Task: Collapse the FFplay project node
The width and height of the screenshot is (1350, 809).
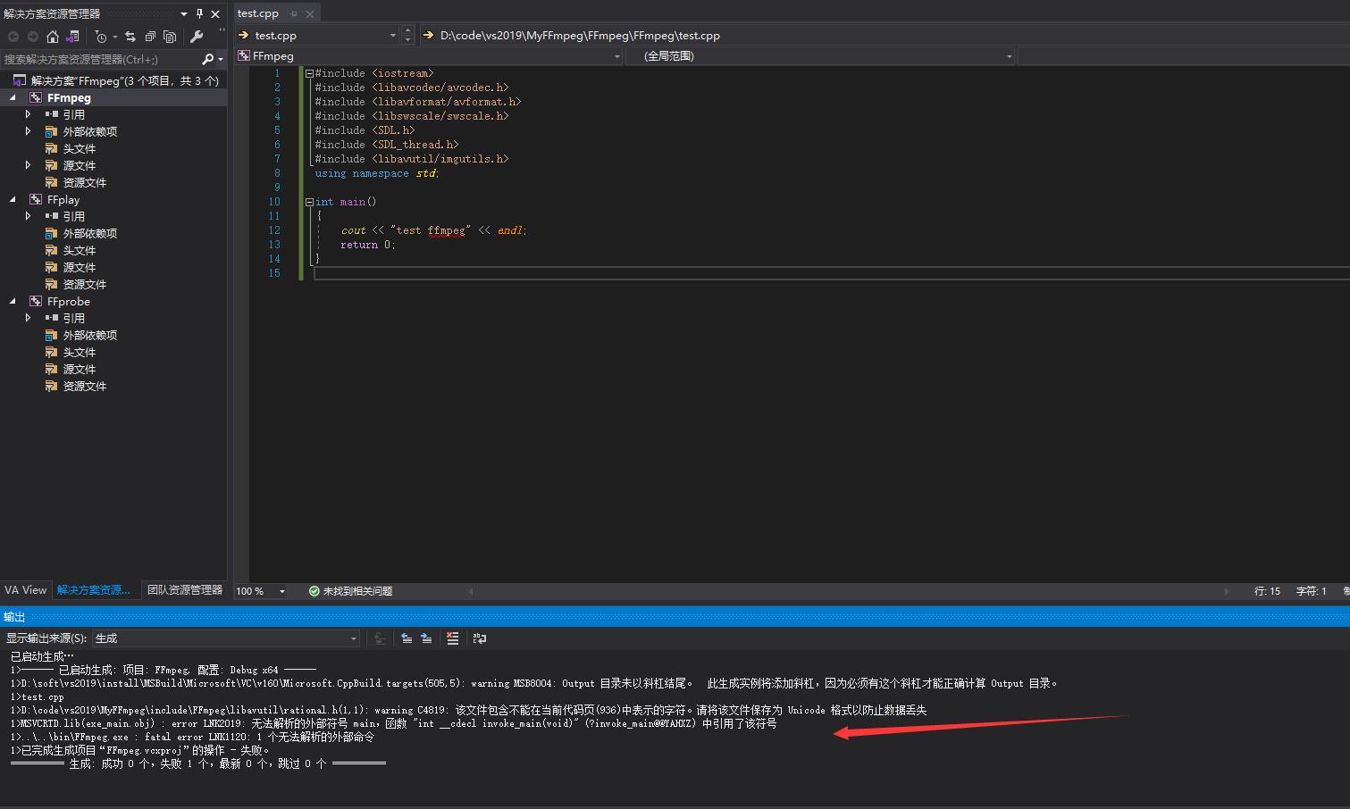Action: pos(13,199)
